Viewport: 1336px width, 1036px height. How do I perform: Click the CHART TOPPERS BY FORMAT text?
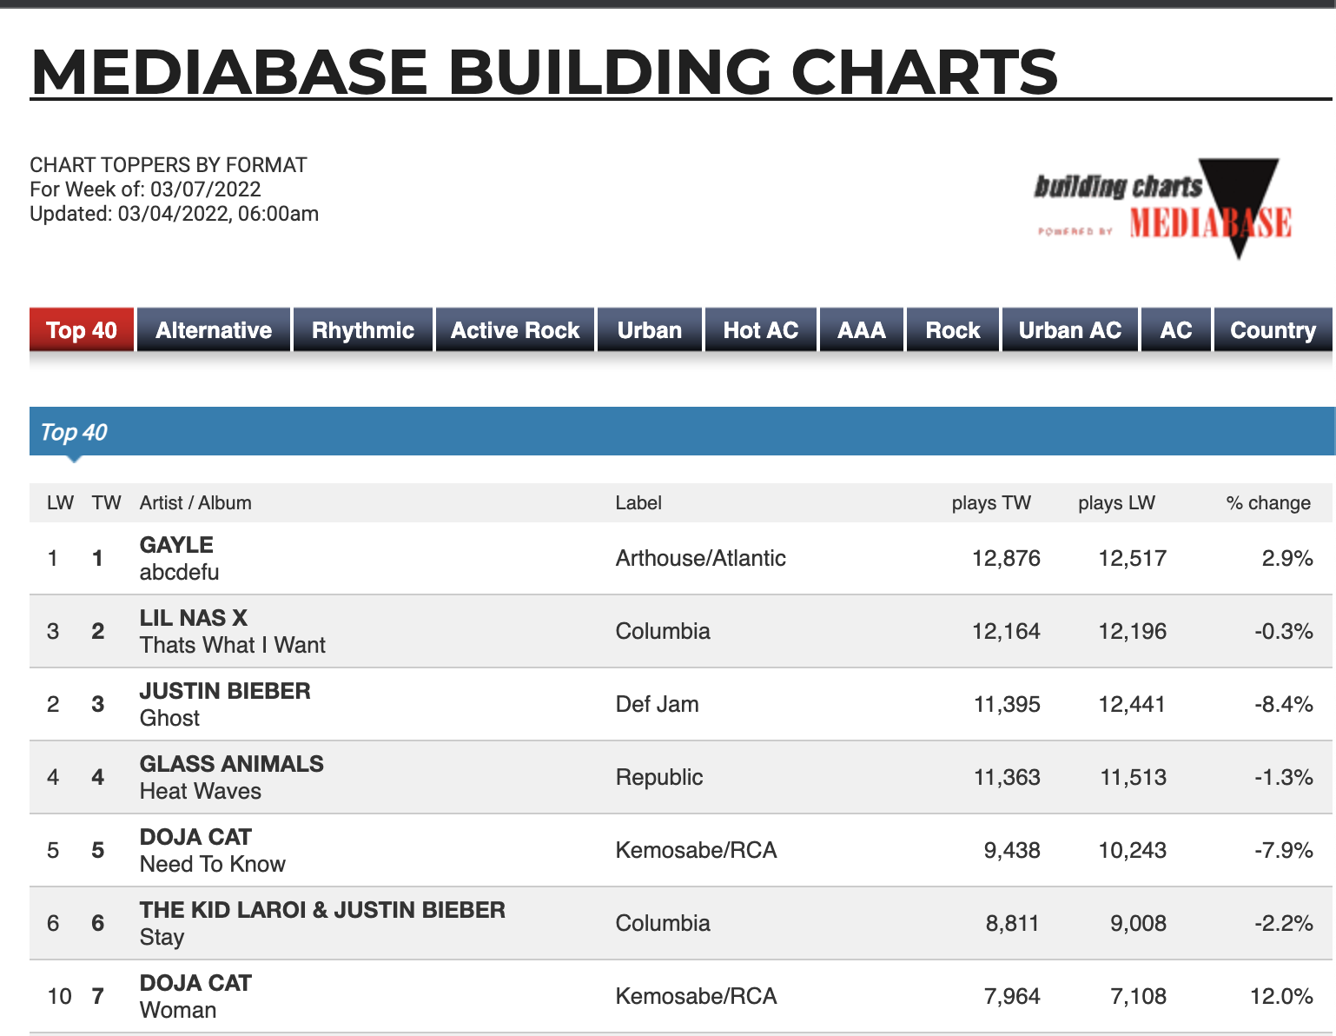coord(169,165)
